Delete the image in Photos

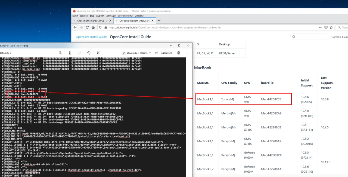(70, 53)
